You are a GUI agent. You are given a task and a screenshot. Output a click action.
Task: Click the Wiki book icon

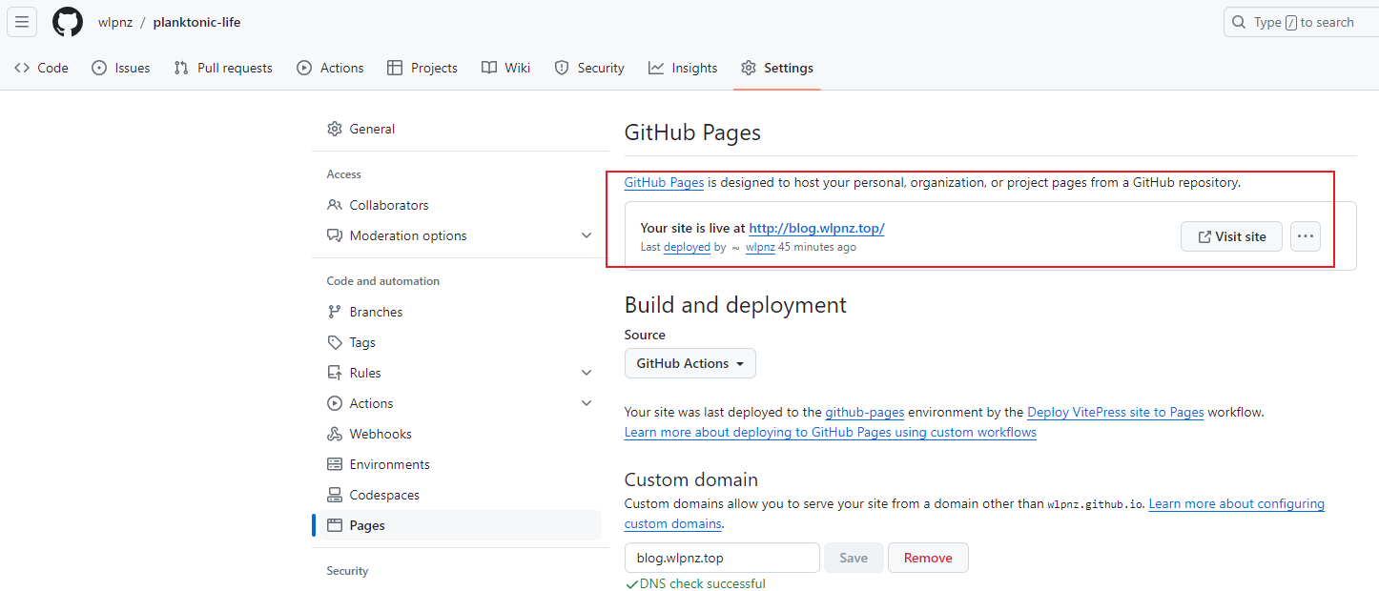tap(489, 68)
